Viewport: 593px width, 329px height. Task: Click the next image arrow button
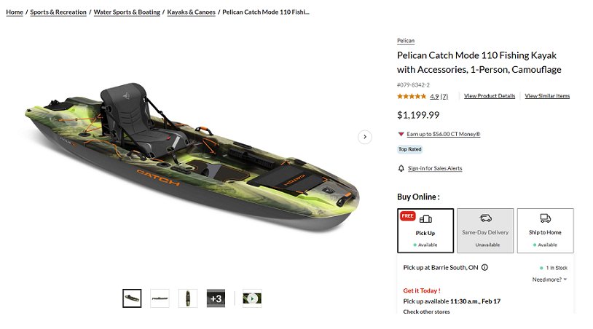point(365,137)
